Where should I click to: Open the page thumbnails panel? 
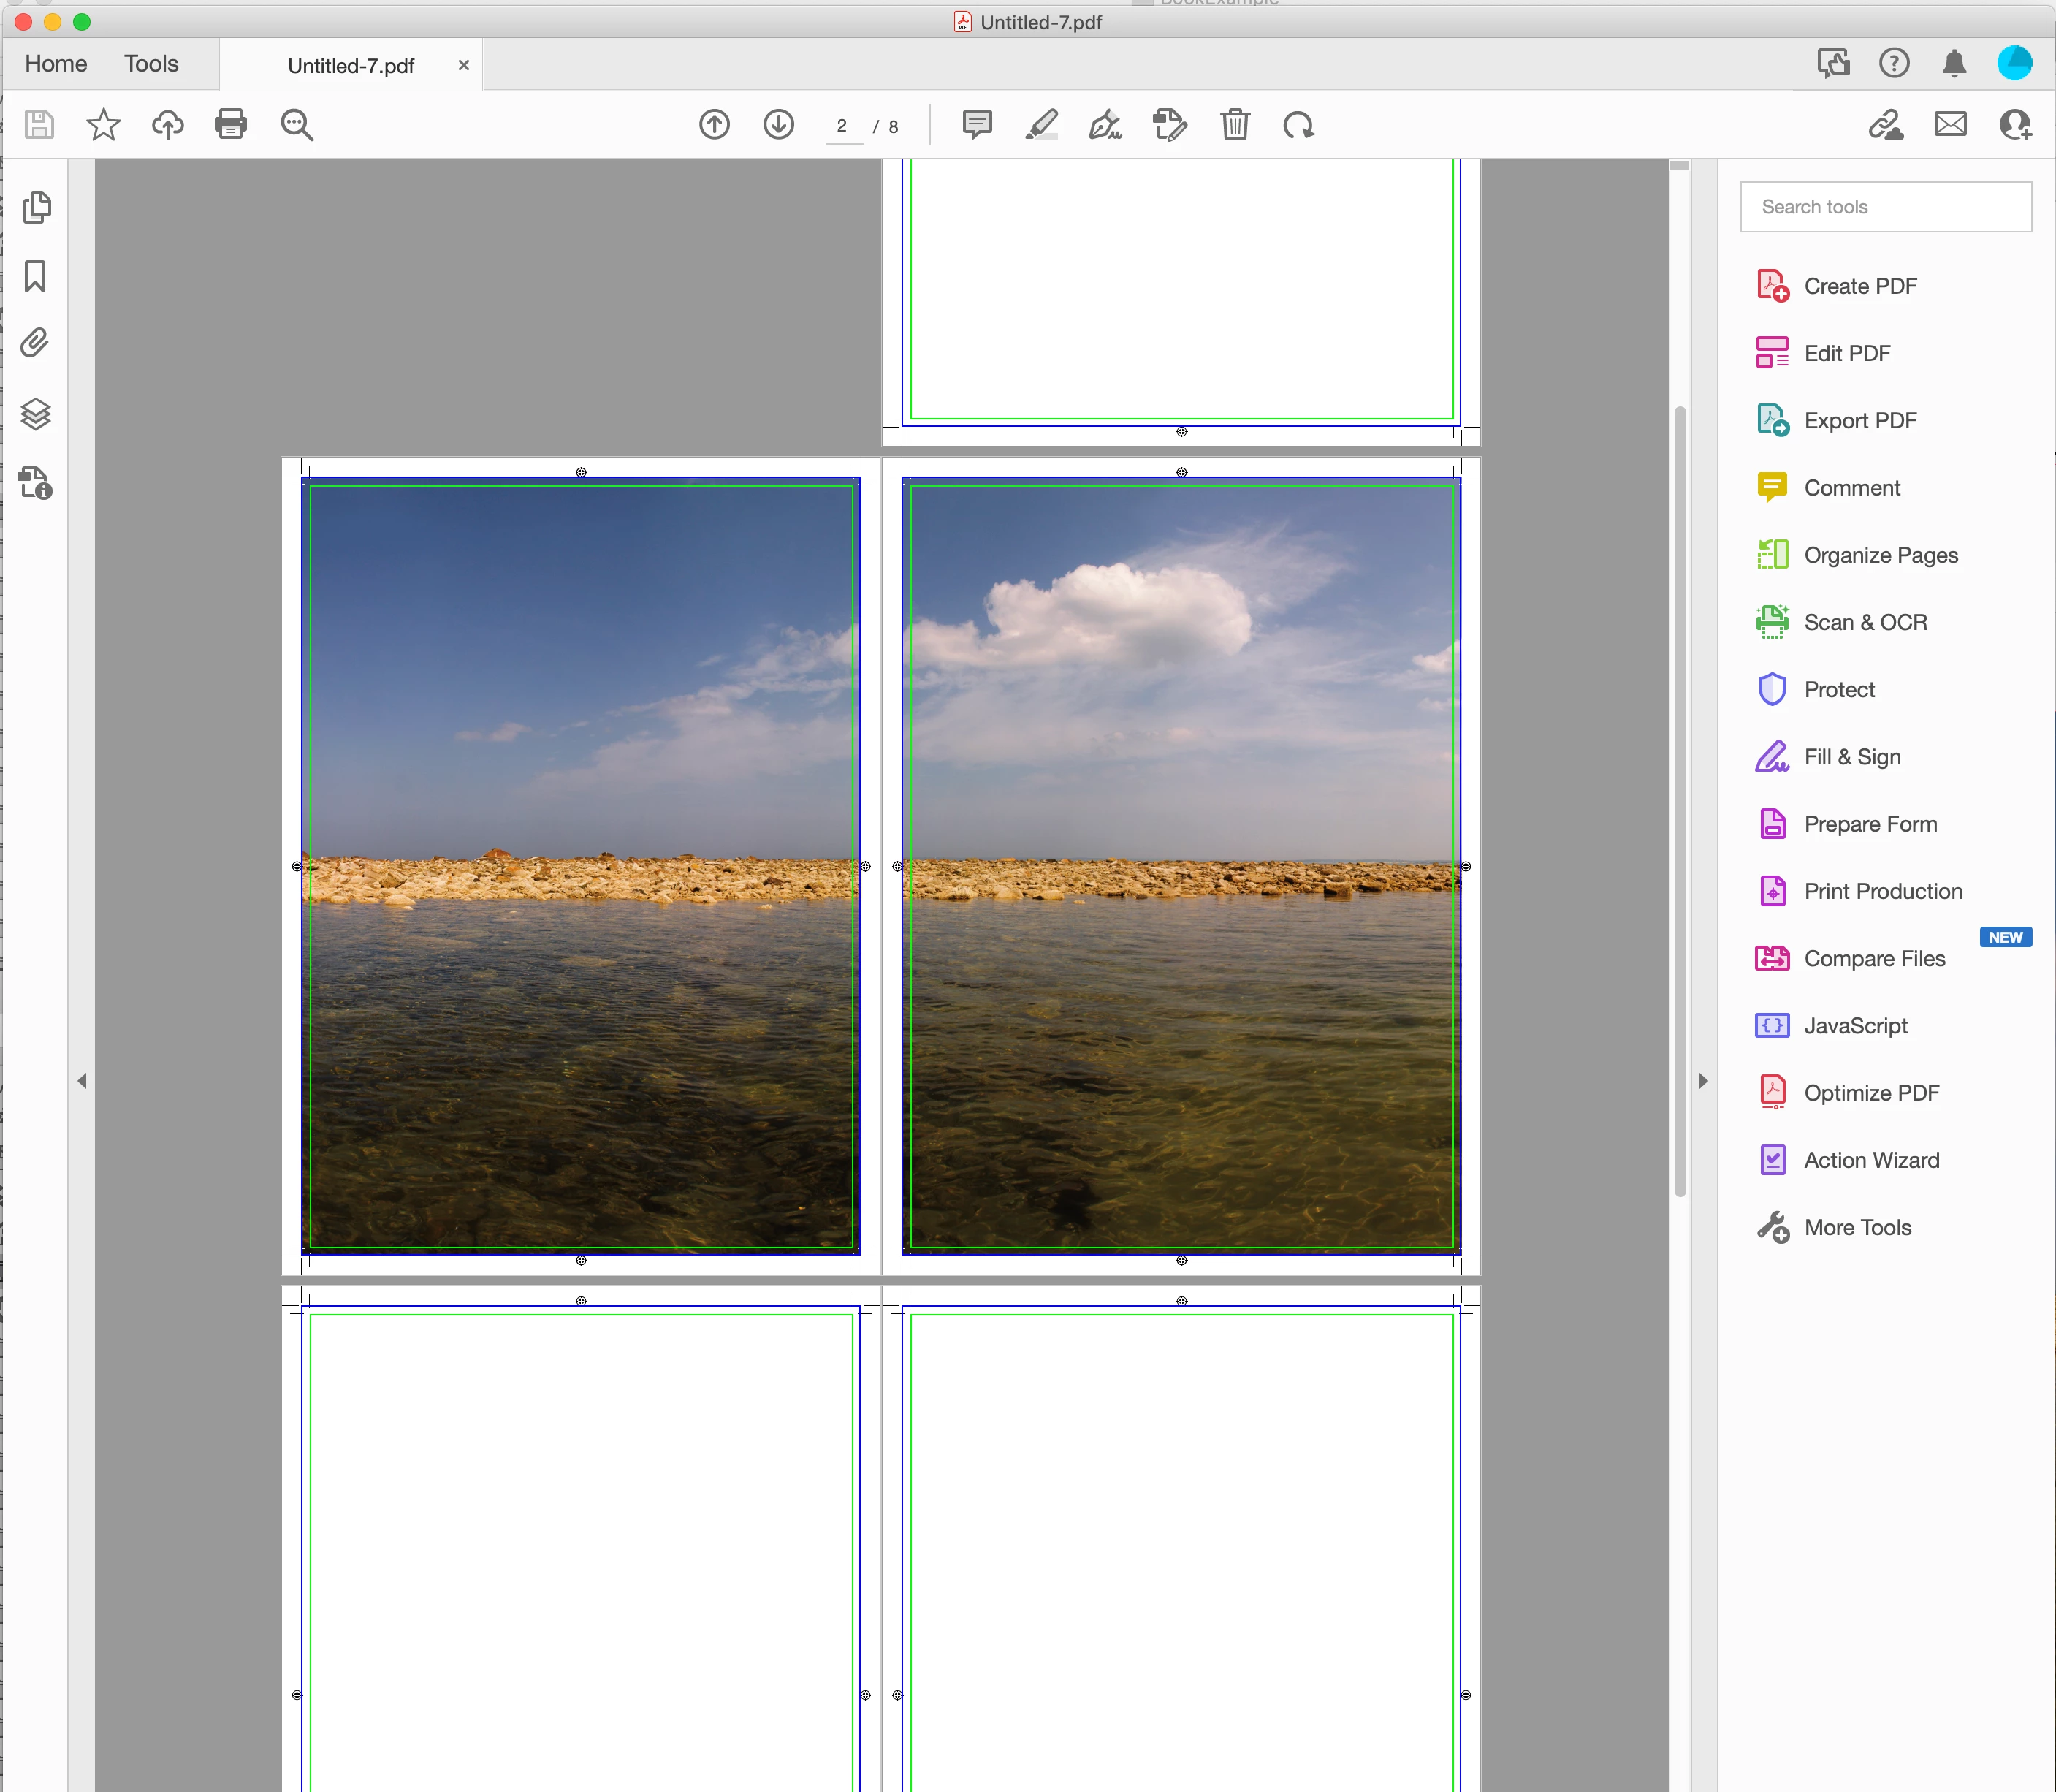(36, 207)
